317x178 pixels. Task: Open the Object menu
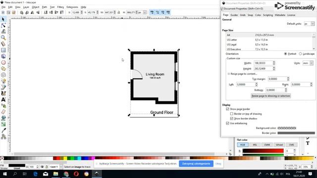(x=35, y=7)
